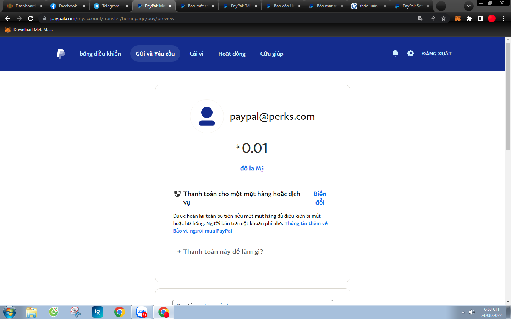This screenshot has height=319, width=511.
Task: Open the green circular taskbar app
Action: 54,312
